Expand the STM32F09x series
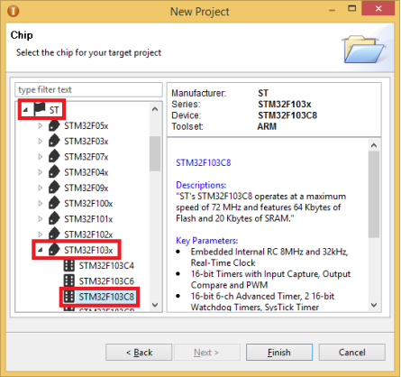This screenshot has height=377, width=401. (41, 188)
